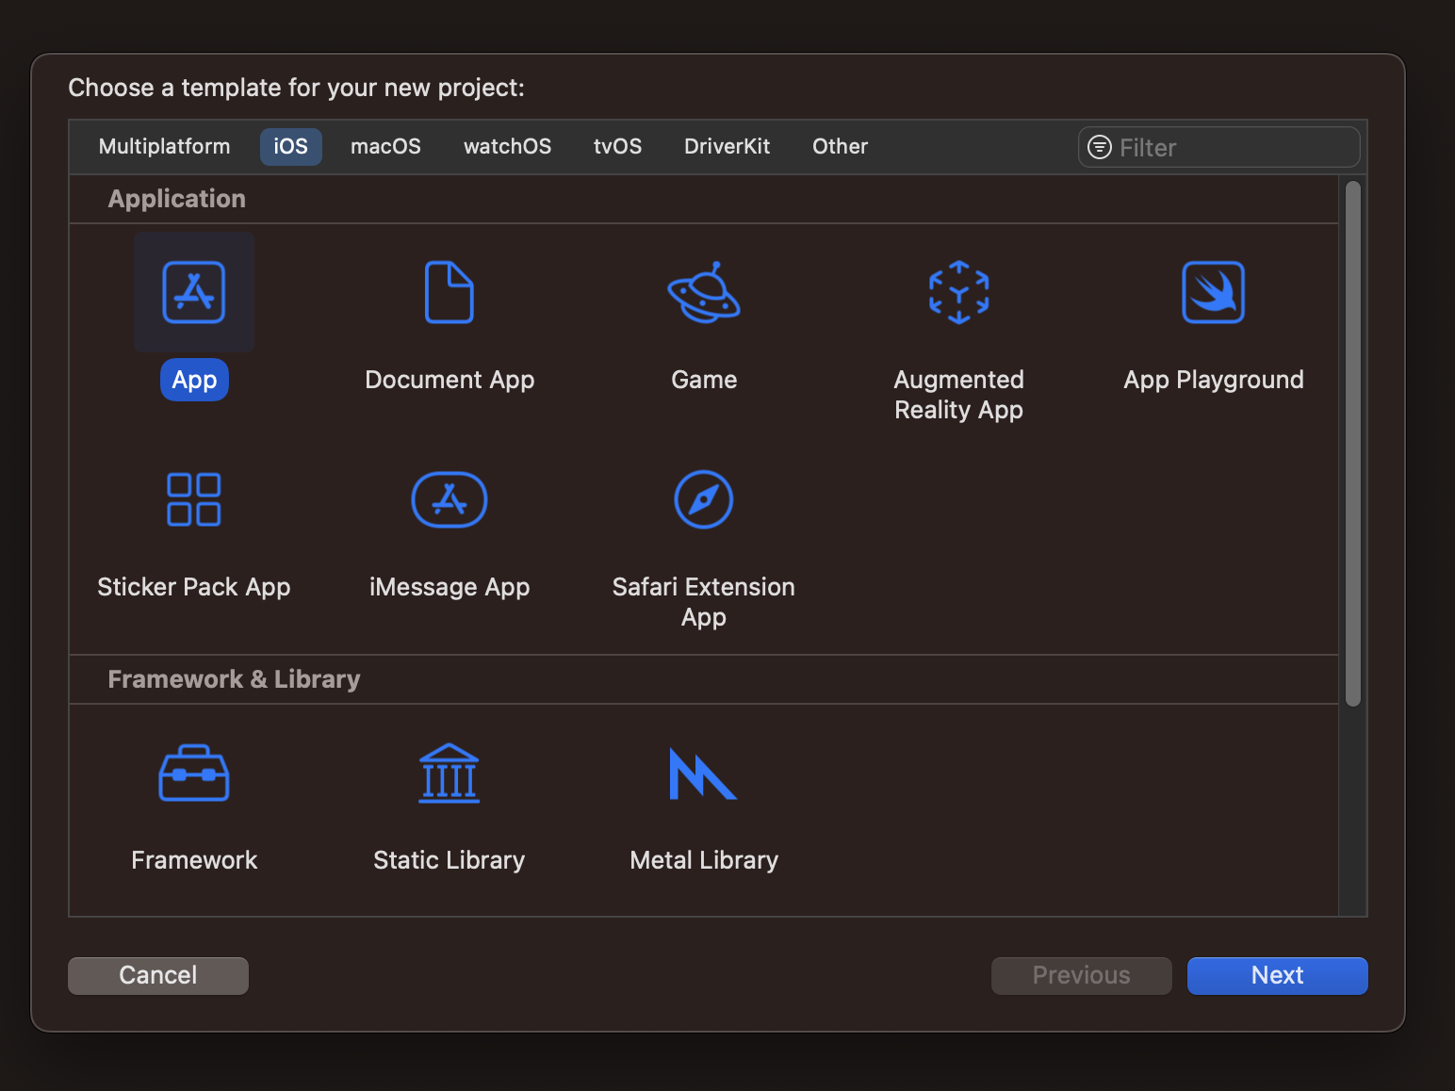Click the Previous button
This screenshot has width=1455, height=1091.
pyautogui.click(x=1082, y=975)
